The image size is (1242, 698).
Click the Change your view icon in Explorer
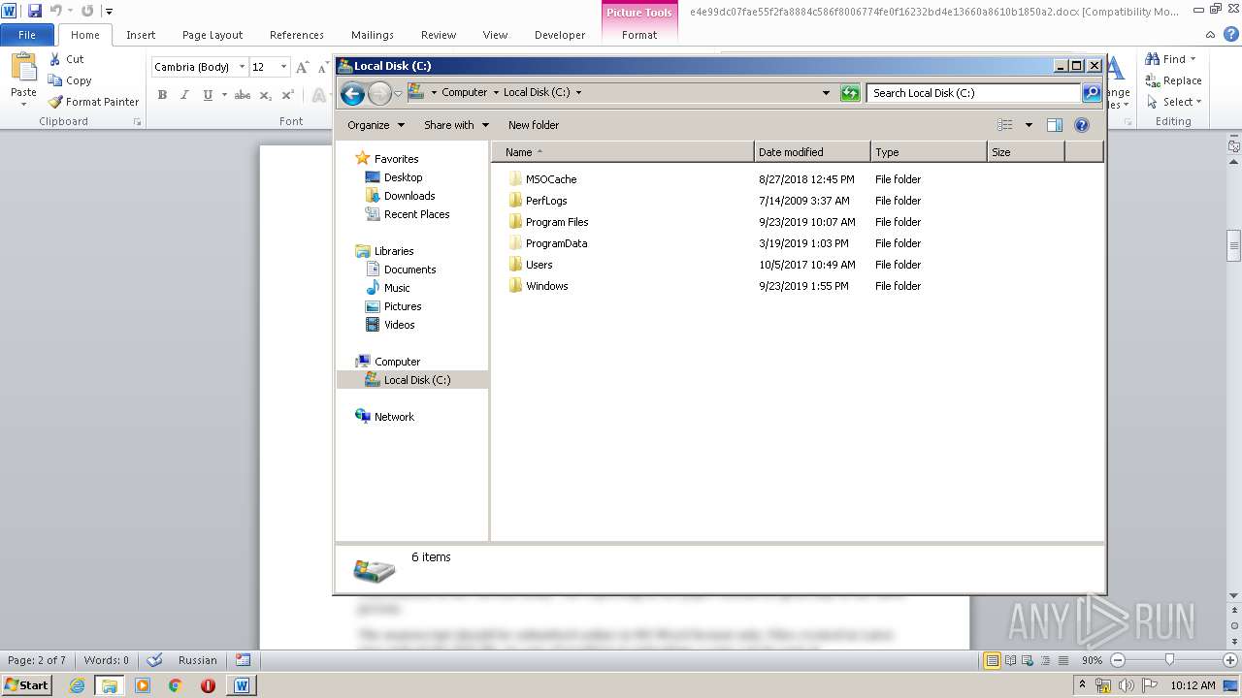[1005, 125]
